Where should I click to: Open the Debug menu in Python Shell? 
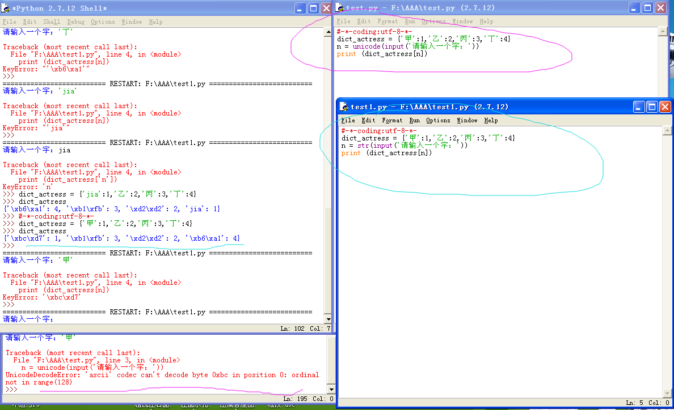coord(75,22)
